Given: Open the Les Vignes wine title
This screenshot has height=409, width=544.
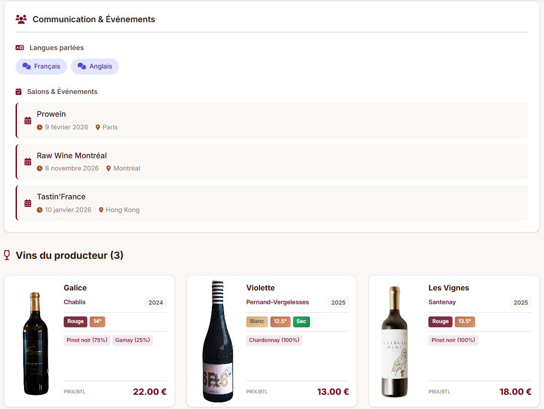Looking at the screenshot, I should [449, 288].
